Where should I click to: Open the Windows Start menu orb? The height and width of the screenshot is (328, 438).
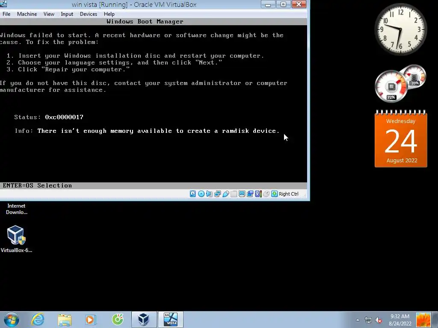pos(12,319)
